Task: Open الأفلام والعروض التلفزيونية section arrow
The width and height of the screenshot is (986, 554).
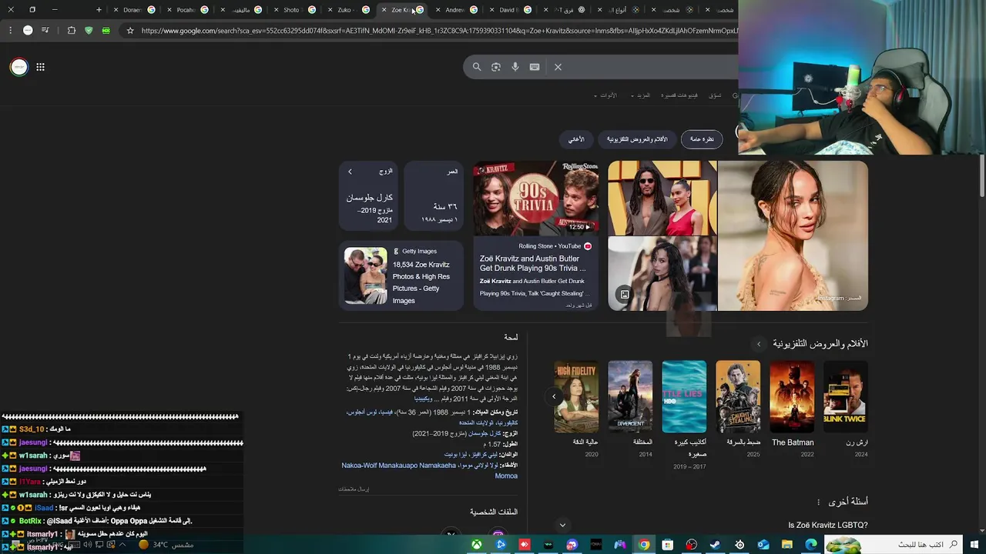Action: tap(759, 344)
